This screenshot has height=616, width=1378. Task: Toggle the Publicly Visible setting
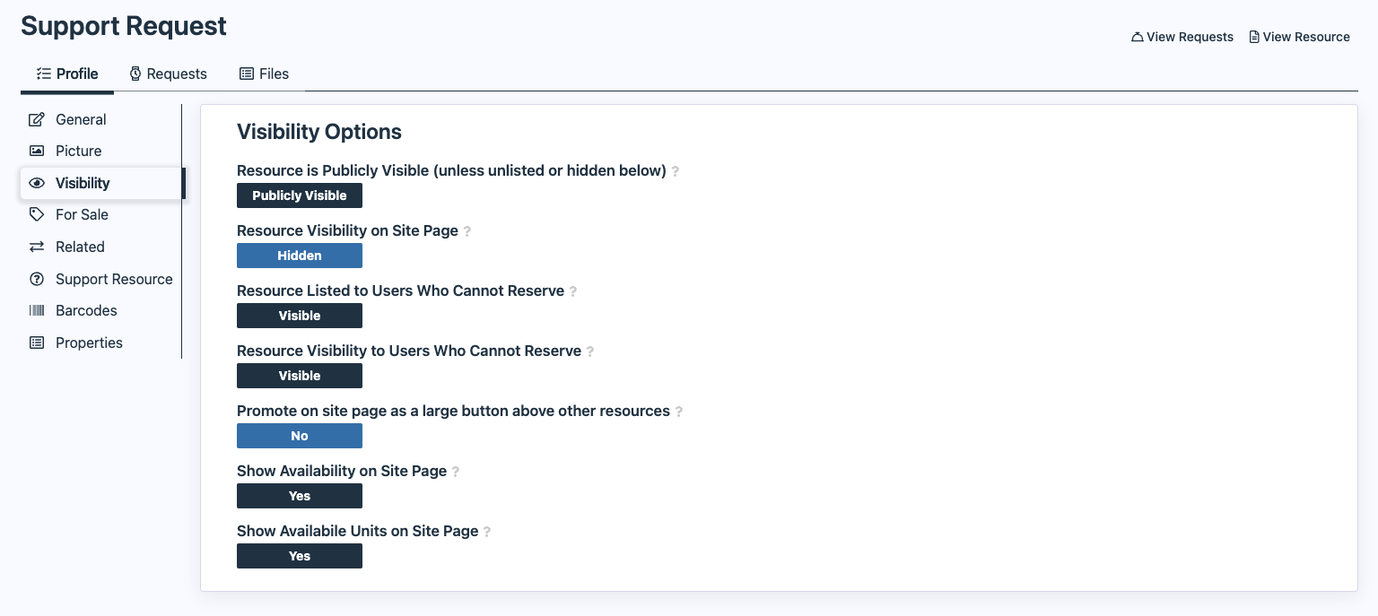[300, 195]
